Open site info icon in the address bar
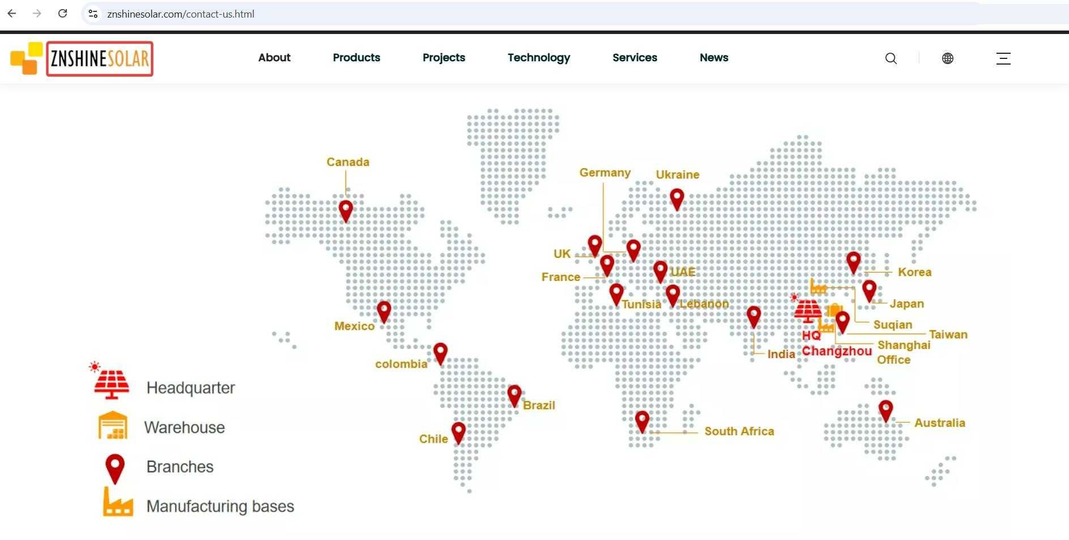The height and width of the screenshot is (540, 1069). tap(93, 14)
